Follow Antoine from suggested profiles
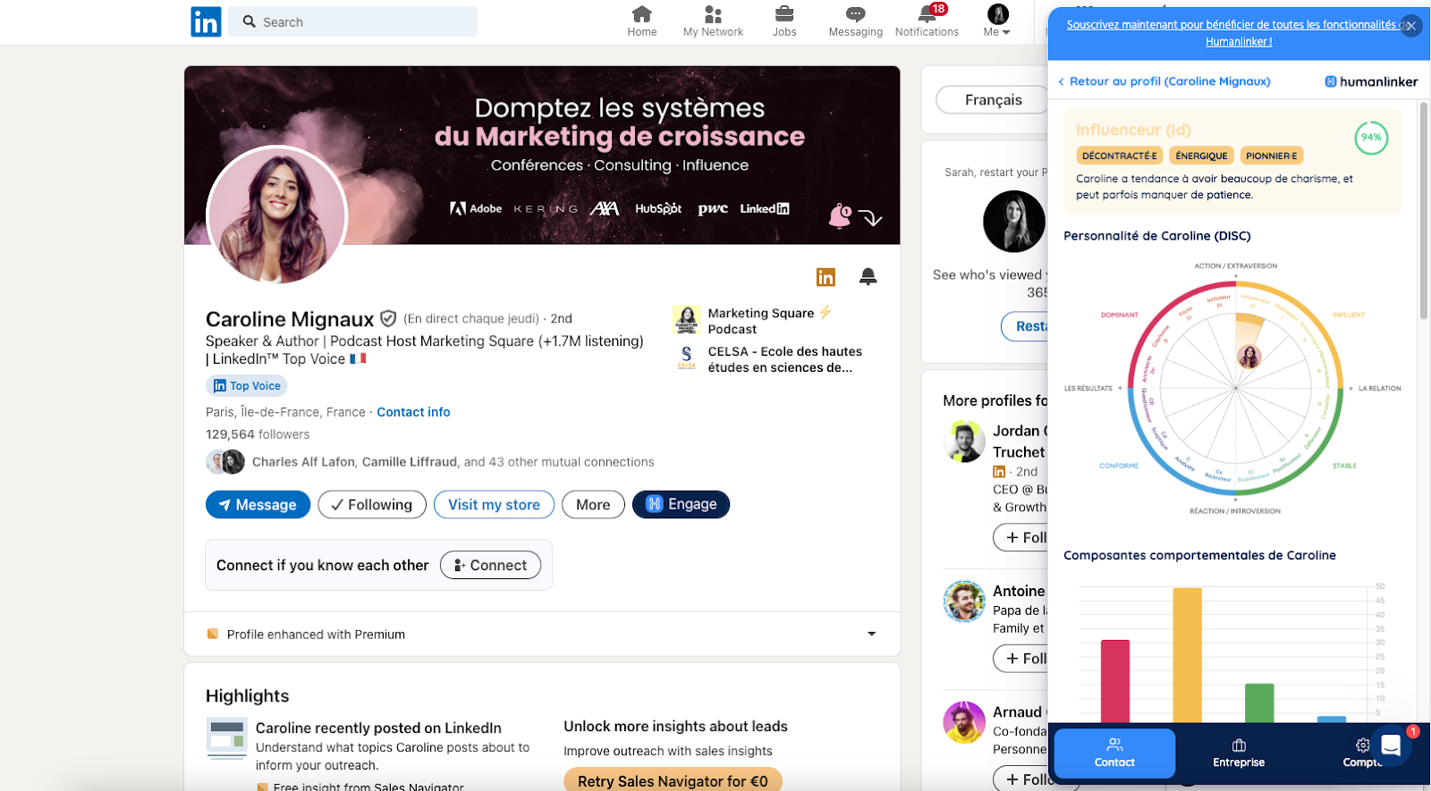 (1021, 659)
